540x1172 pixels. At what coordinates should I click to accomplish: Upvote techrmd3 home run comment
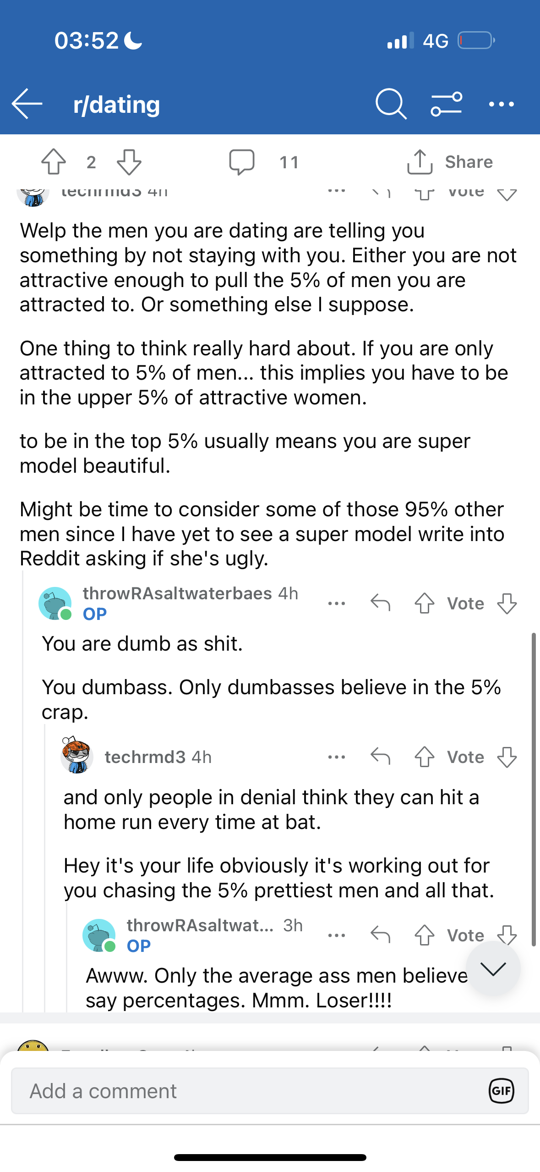point(425,757)
